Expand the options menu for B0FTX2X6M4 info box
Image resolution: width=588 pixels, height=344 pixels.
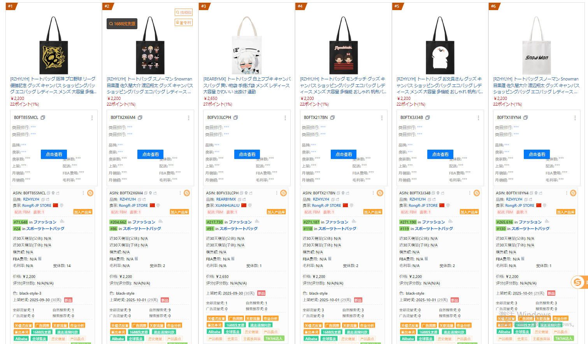coord(189,118)
